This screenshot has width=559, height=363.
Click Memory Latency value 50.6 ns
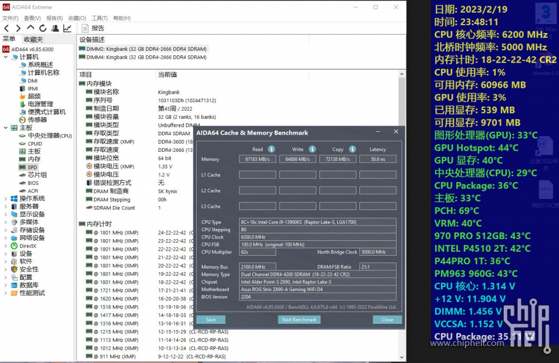[x=378, y=159]
